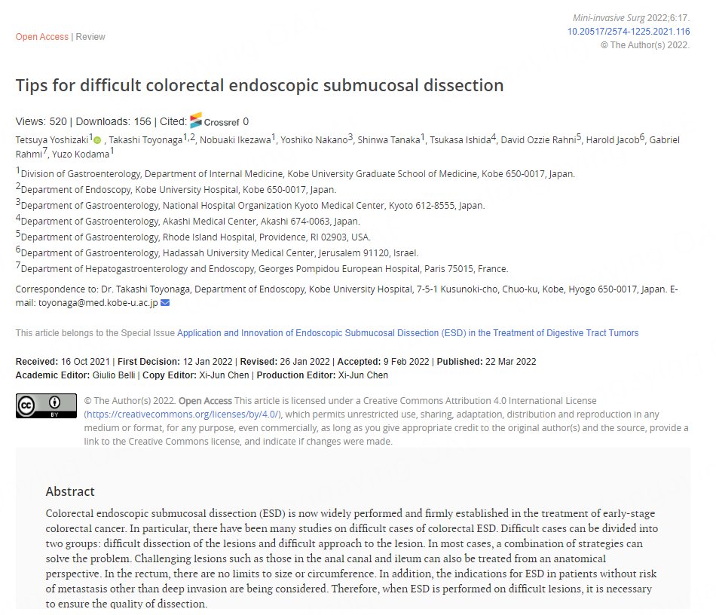Viewport: 716px width, 615px height.
Task: Click affiliation 7, Georges Pompidou European Hospital
Action: pos(262,268)
